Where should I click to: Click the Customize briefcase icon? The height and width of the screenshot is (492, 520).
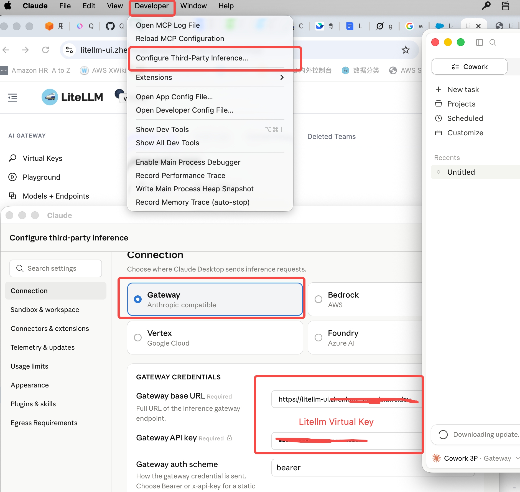pos(439,133)
